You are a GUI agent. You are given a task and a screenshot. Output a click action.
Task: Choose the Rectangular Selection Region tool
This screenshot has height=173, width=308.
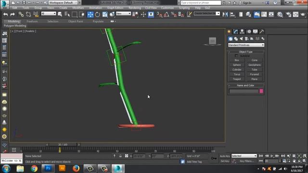pos(75,14)
